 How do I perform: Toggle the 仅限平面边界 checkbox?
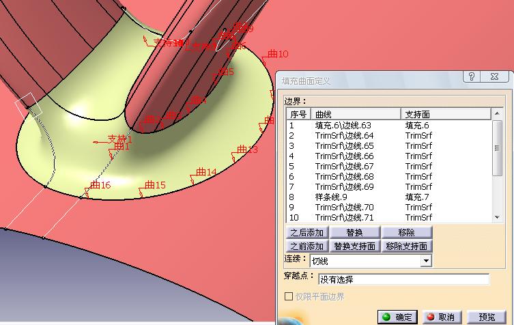point(289,296)
